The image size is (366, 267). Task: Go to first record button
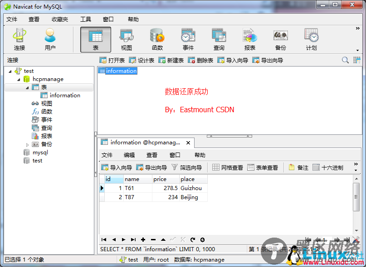tap(104, 239)
